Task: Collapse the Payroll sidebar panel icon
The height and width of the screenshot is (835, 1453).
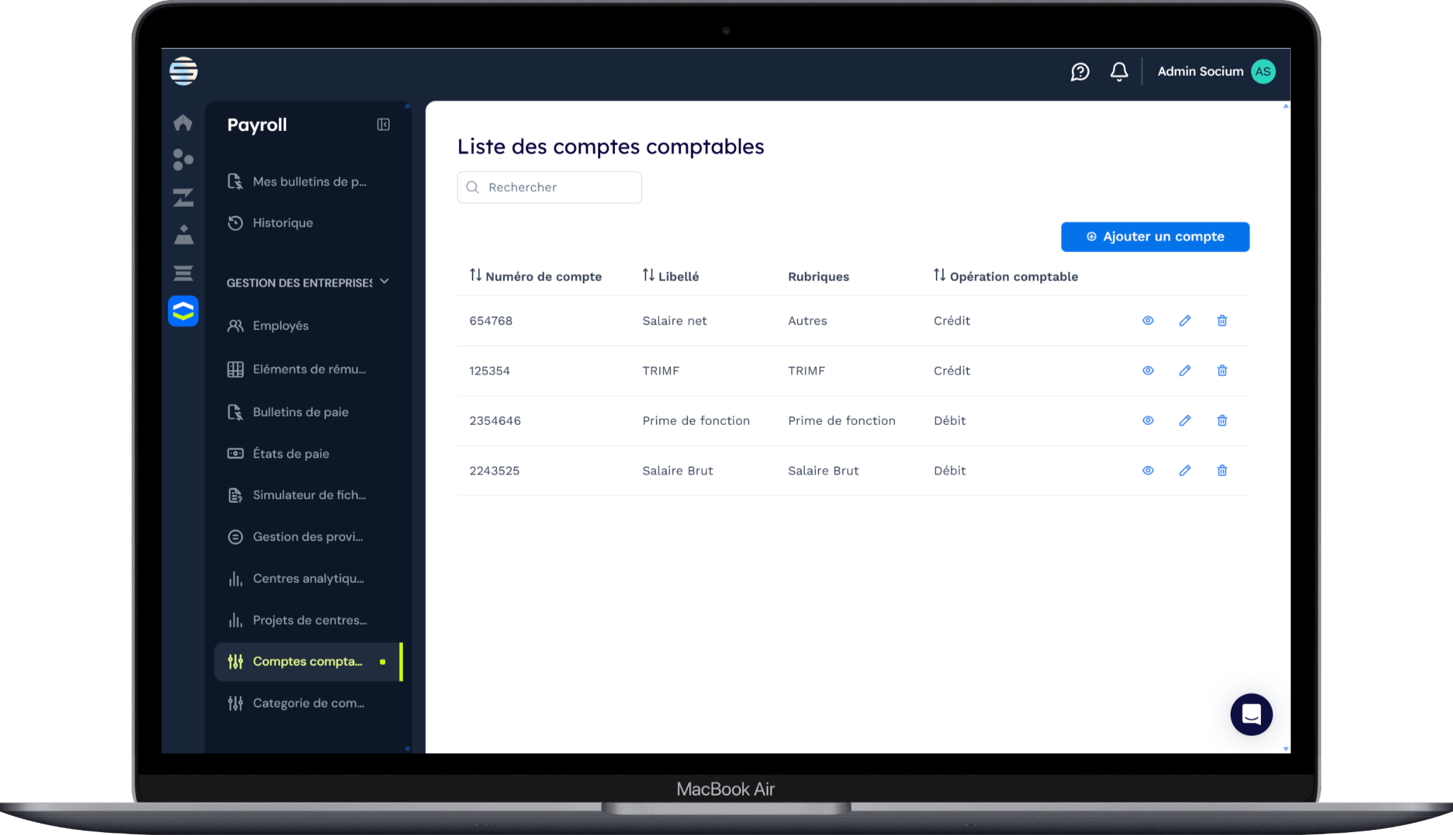Action: [383, 125]
